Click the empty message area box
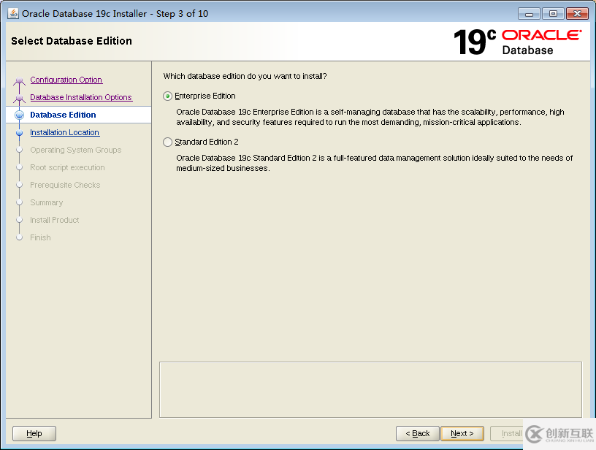This screenshot has height=450, width=596. (x=370, y=389)
